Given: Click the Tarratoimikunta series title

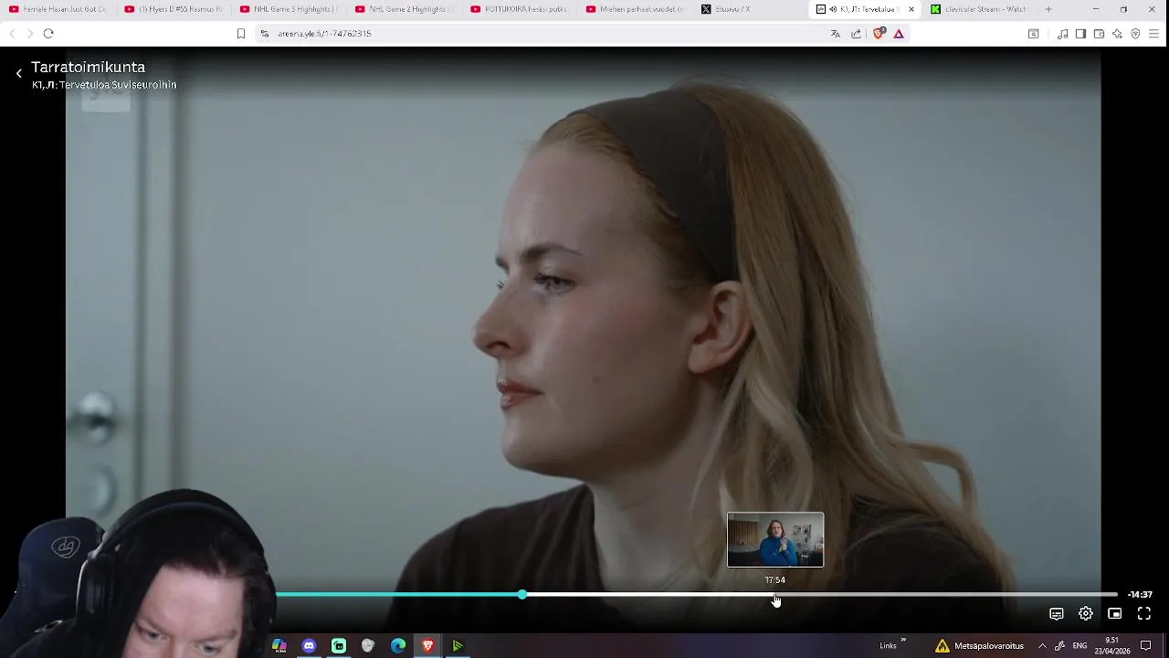Looking at the screenshot, I should (88, 67).
